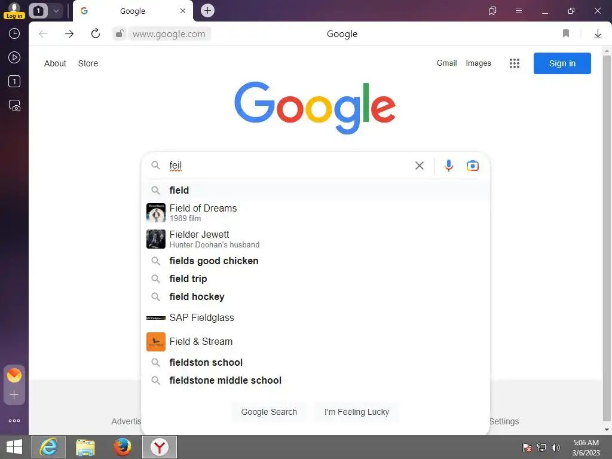Image resolution: width=612 pixels, height=459 pixels.
Task: Select the SAP Fieldglass suggestion
Action: (316, 318)
